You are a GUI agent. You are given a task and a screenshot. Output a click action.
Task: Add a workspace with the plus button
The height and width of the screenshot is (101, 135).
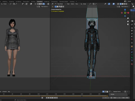tap(76, 2)
